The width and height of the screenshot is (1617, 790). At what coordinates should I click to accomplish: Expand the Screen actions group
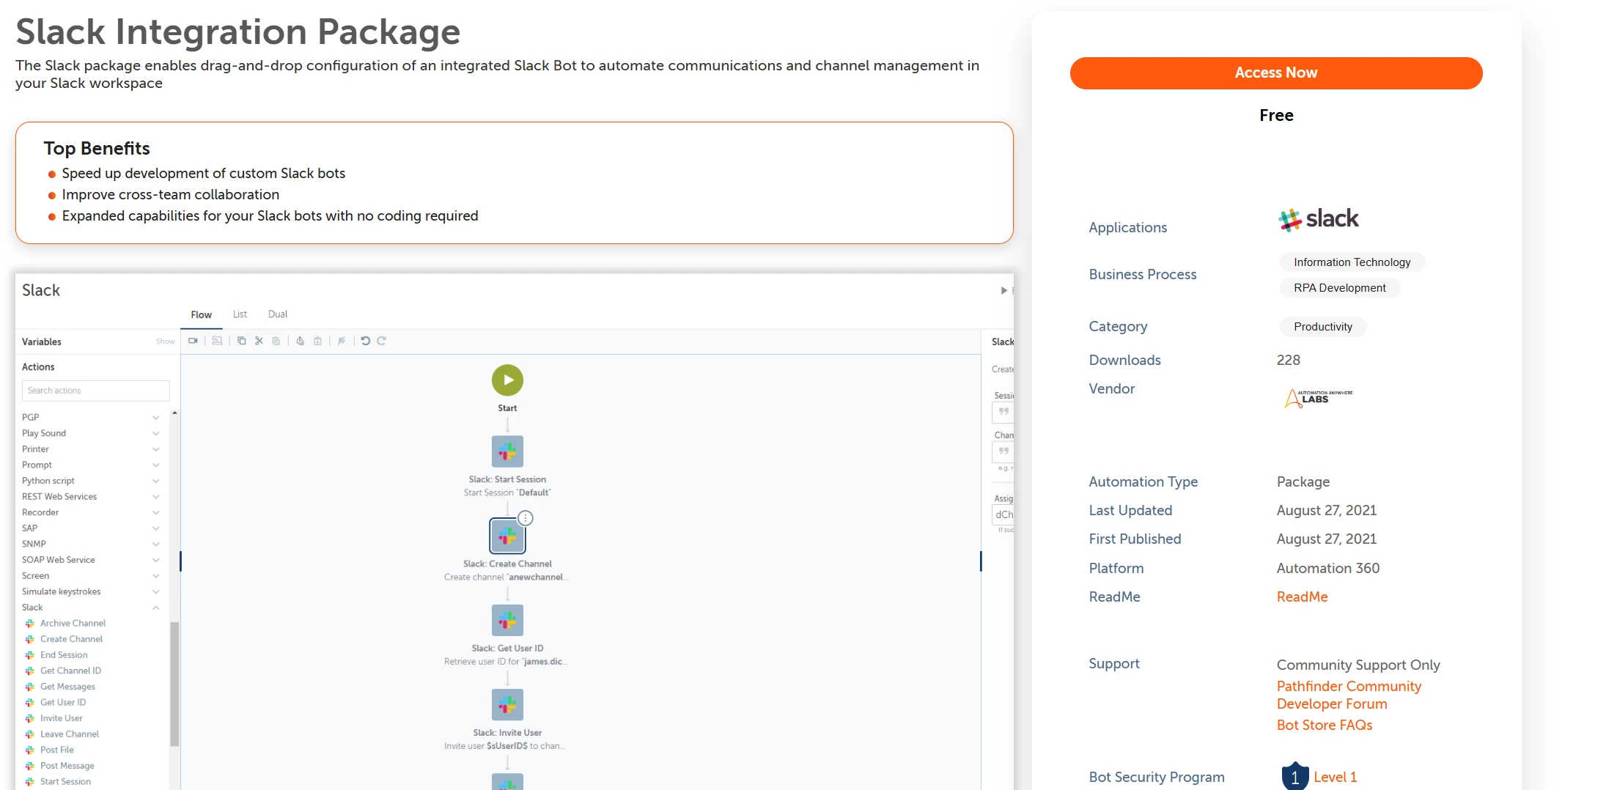(155, 576)
